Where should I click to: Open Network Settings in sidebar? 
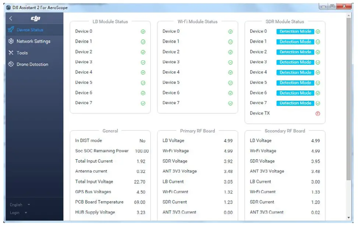point(35,41)
